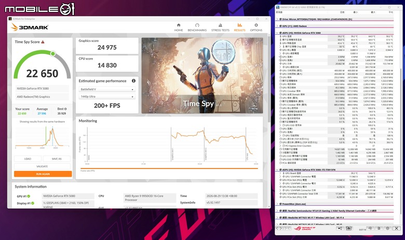The height and width of the screenshot is (240, 405).
Task: Click the X close-sensors icon in HWiNFO footer
Action: [397, 229]
